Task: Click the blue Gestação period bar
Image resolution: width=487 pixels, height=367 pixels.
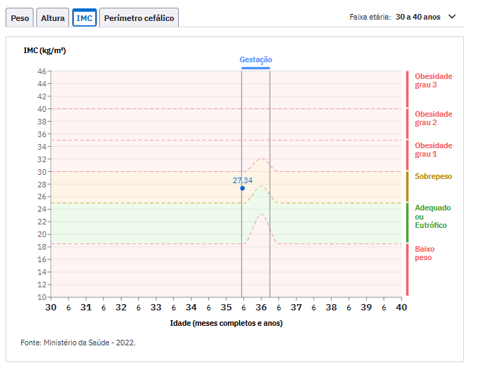Action: point(256,68)
